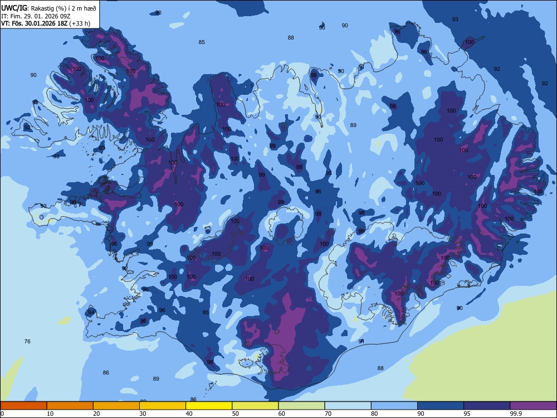Click the legend scale label '99.9'

[x=516, y=414]
